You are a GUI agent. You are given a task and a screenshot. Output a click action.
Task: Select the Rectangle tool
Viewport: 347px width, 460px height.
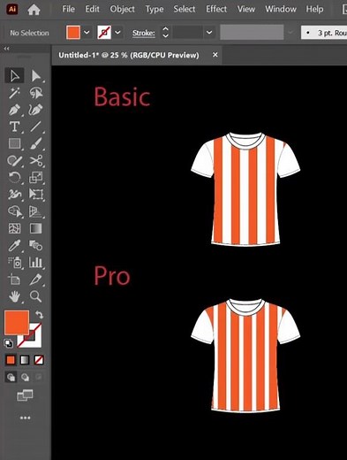(x=14, y=143)
